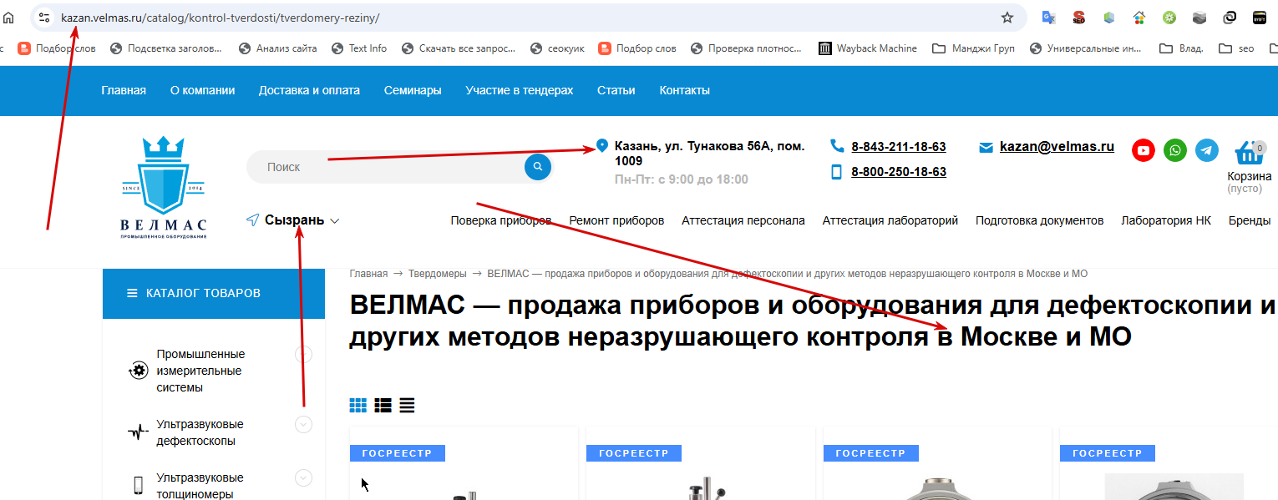
Task: Click the chain link extension icon
Action: (x=1230, y=18)
